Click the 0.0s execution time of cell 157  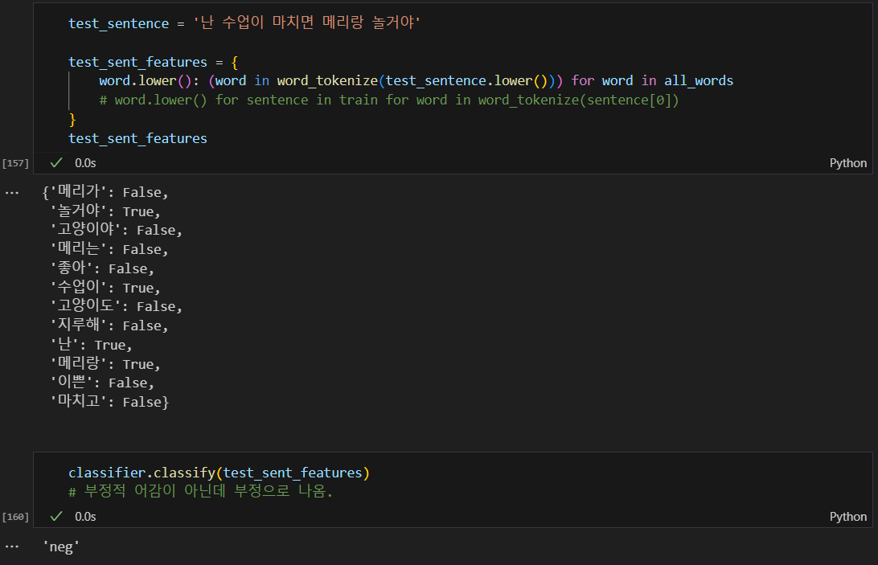[x=86, y=163]
